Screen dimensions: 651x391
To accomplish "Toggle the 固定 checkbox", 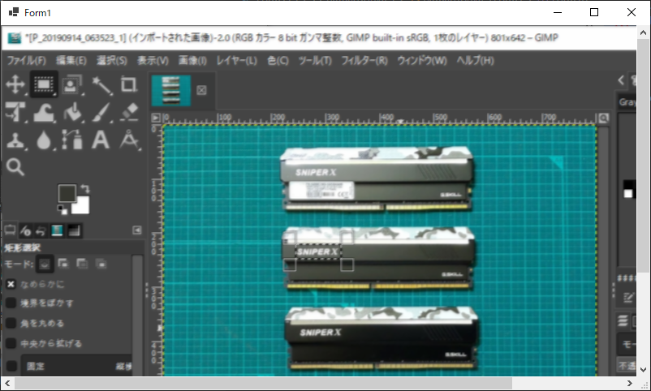I will [11, 366].
